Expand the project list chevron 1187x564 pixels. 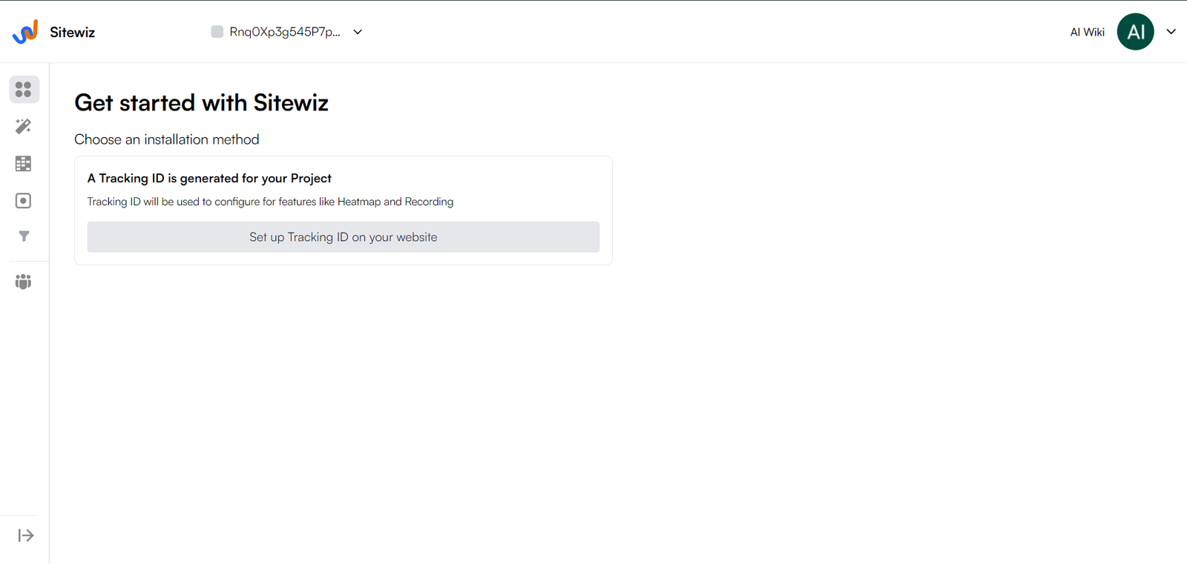coord(358,32)
